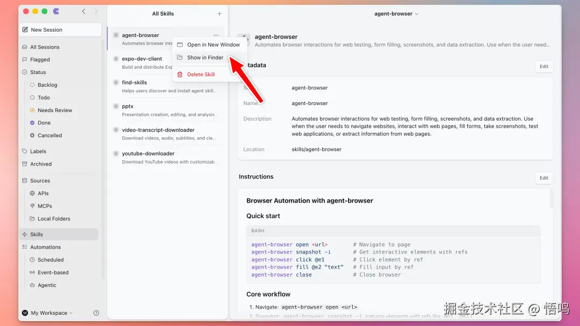Click the All Skills panel title
The image size is (580, 326).
click(163, 13)
